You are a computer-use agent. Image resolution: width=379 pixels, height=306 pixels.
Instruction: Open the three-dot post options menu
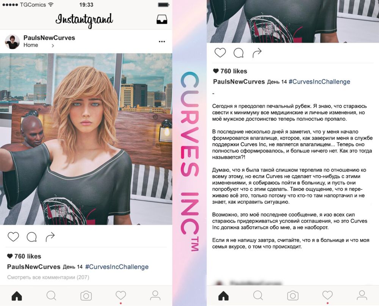tap(162, 42)
